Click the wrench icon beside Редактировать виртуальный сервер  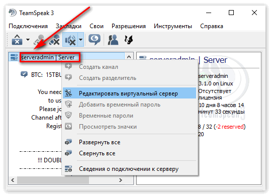coord(68,93)
